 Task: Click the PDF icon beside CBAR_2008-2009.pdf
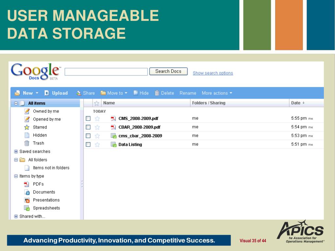pos(113,127)
